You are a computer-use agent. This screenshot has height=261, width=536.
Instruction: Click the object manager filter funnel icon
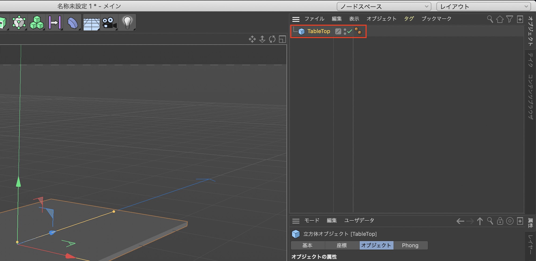point(510,19)
